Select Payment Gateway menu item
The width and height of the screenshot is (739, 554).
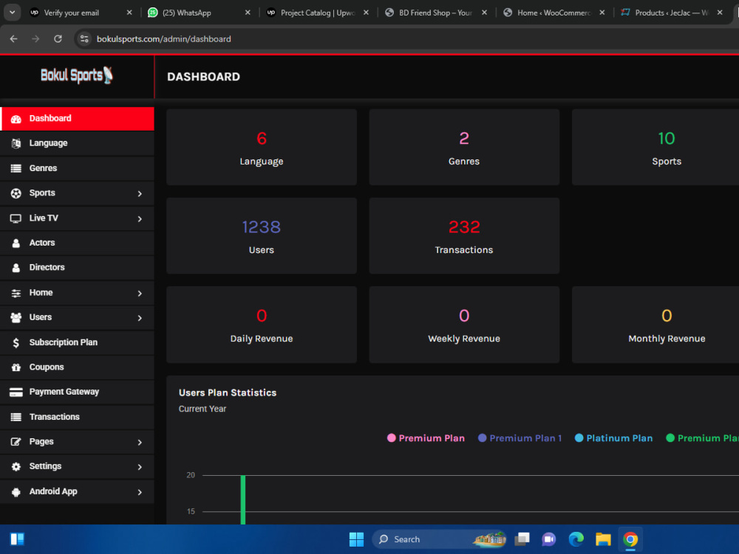click(x=77, y=392)
